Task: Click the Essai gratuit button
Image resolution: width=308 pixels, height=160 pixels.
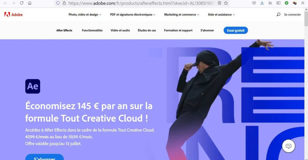Action: click(x=236, y=30)
